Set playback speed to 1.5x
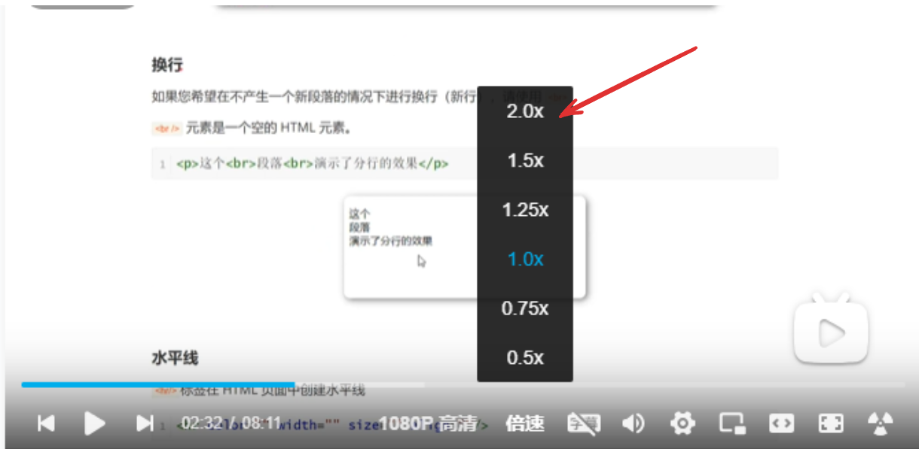The width and height of the screenshot is (919, 449). [525, 160]
